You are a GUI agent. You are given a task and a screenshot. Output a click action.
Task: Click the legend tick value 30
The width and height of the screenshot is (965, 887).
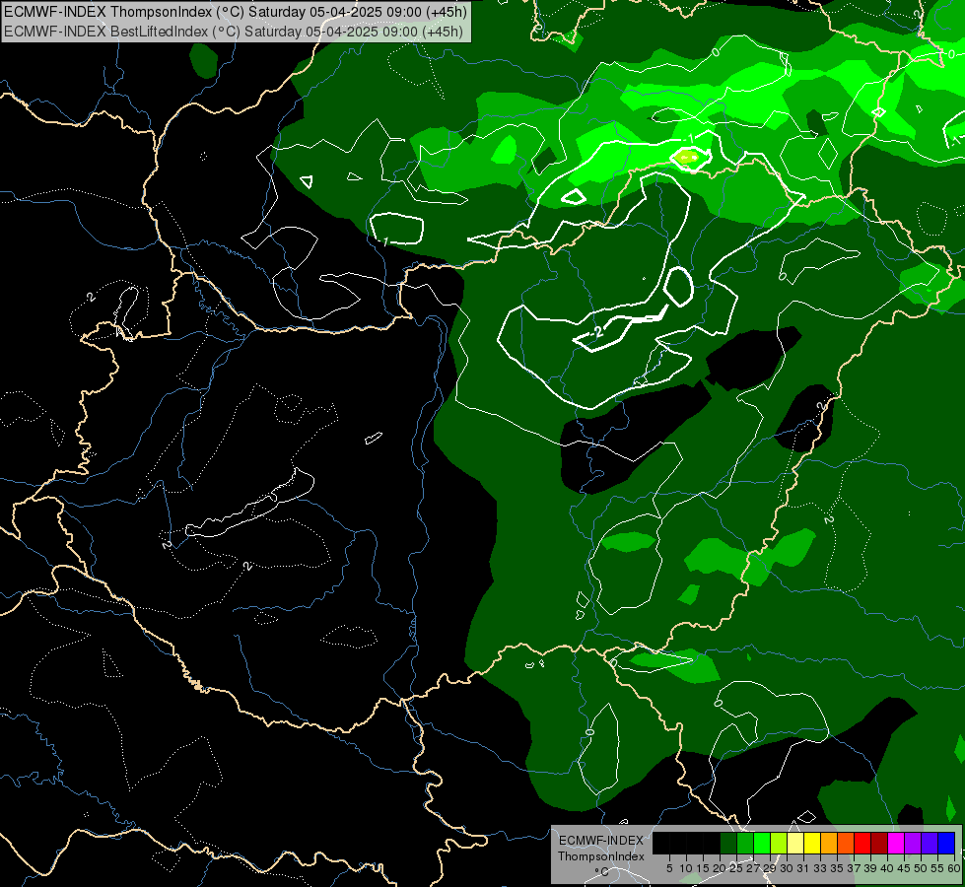pos(788,868)
